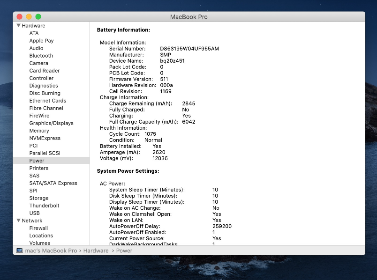
Task: Collapse the Hardware section triangle
Action: point(18,25)
